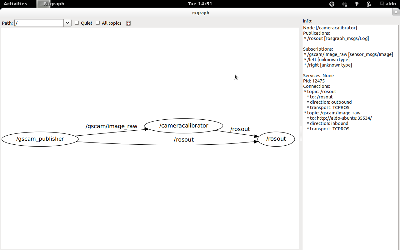
Task: Click the direction: inbound line
Action: (327, 123)
